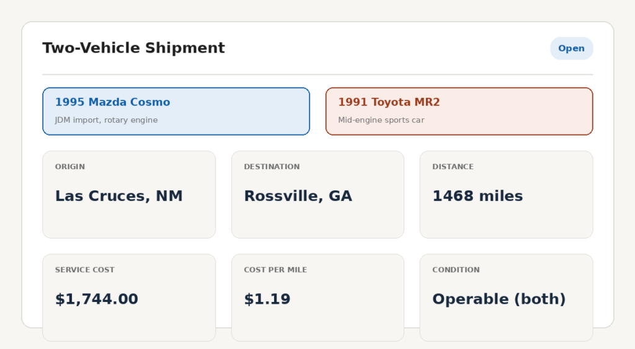This screenshot has width=635, height=349.
Task: Click the Mid-engine sports car subtitle
Action: click(381, 120)
